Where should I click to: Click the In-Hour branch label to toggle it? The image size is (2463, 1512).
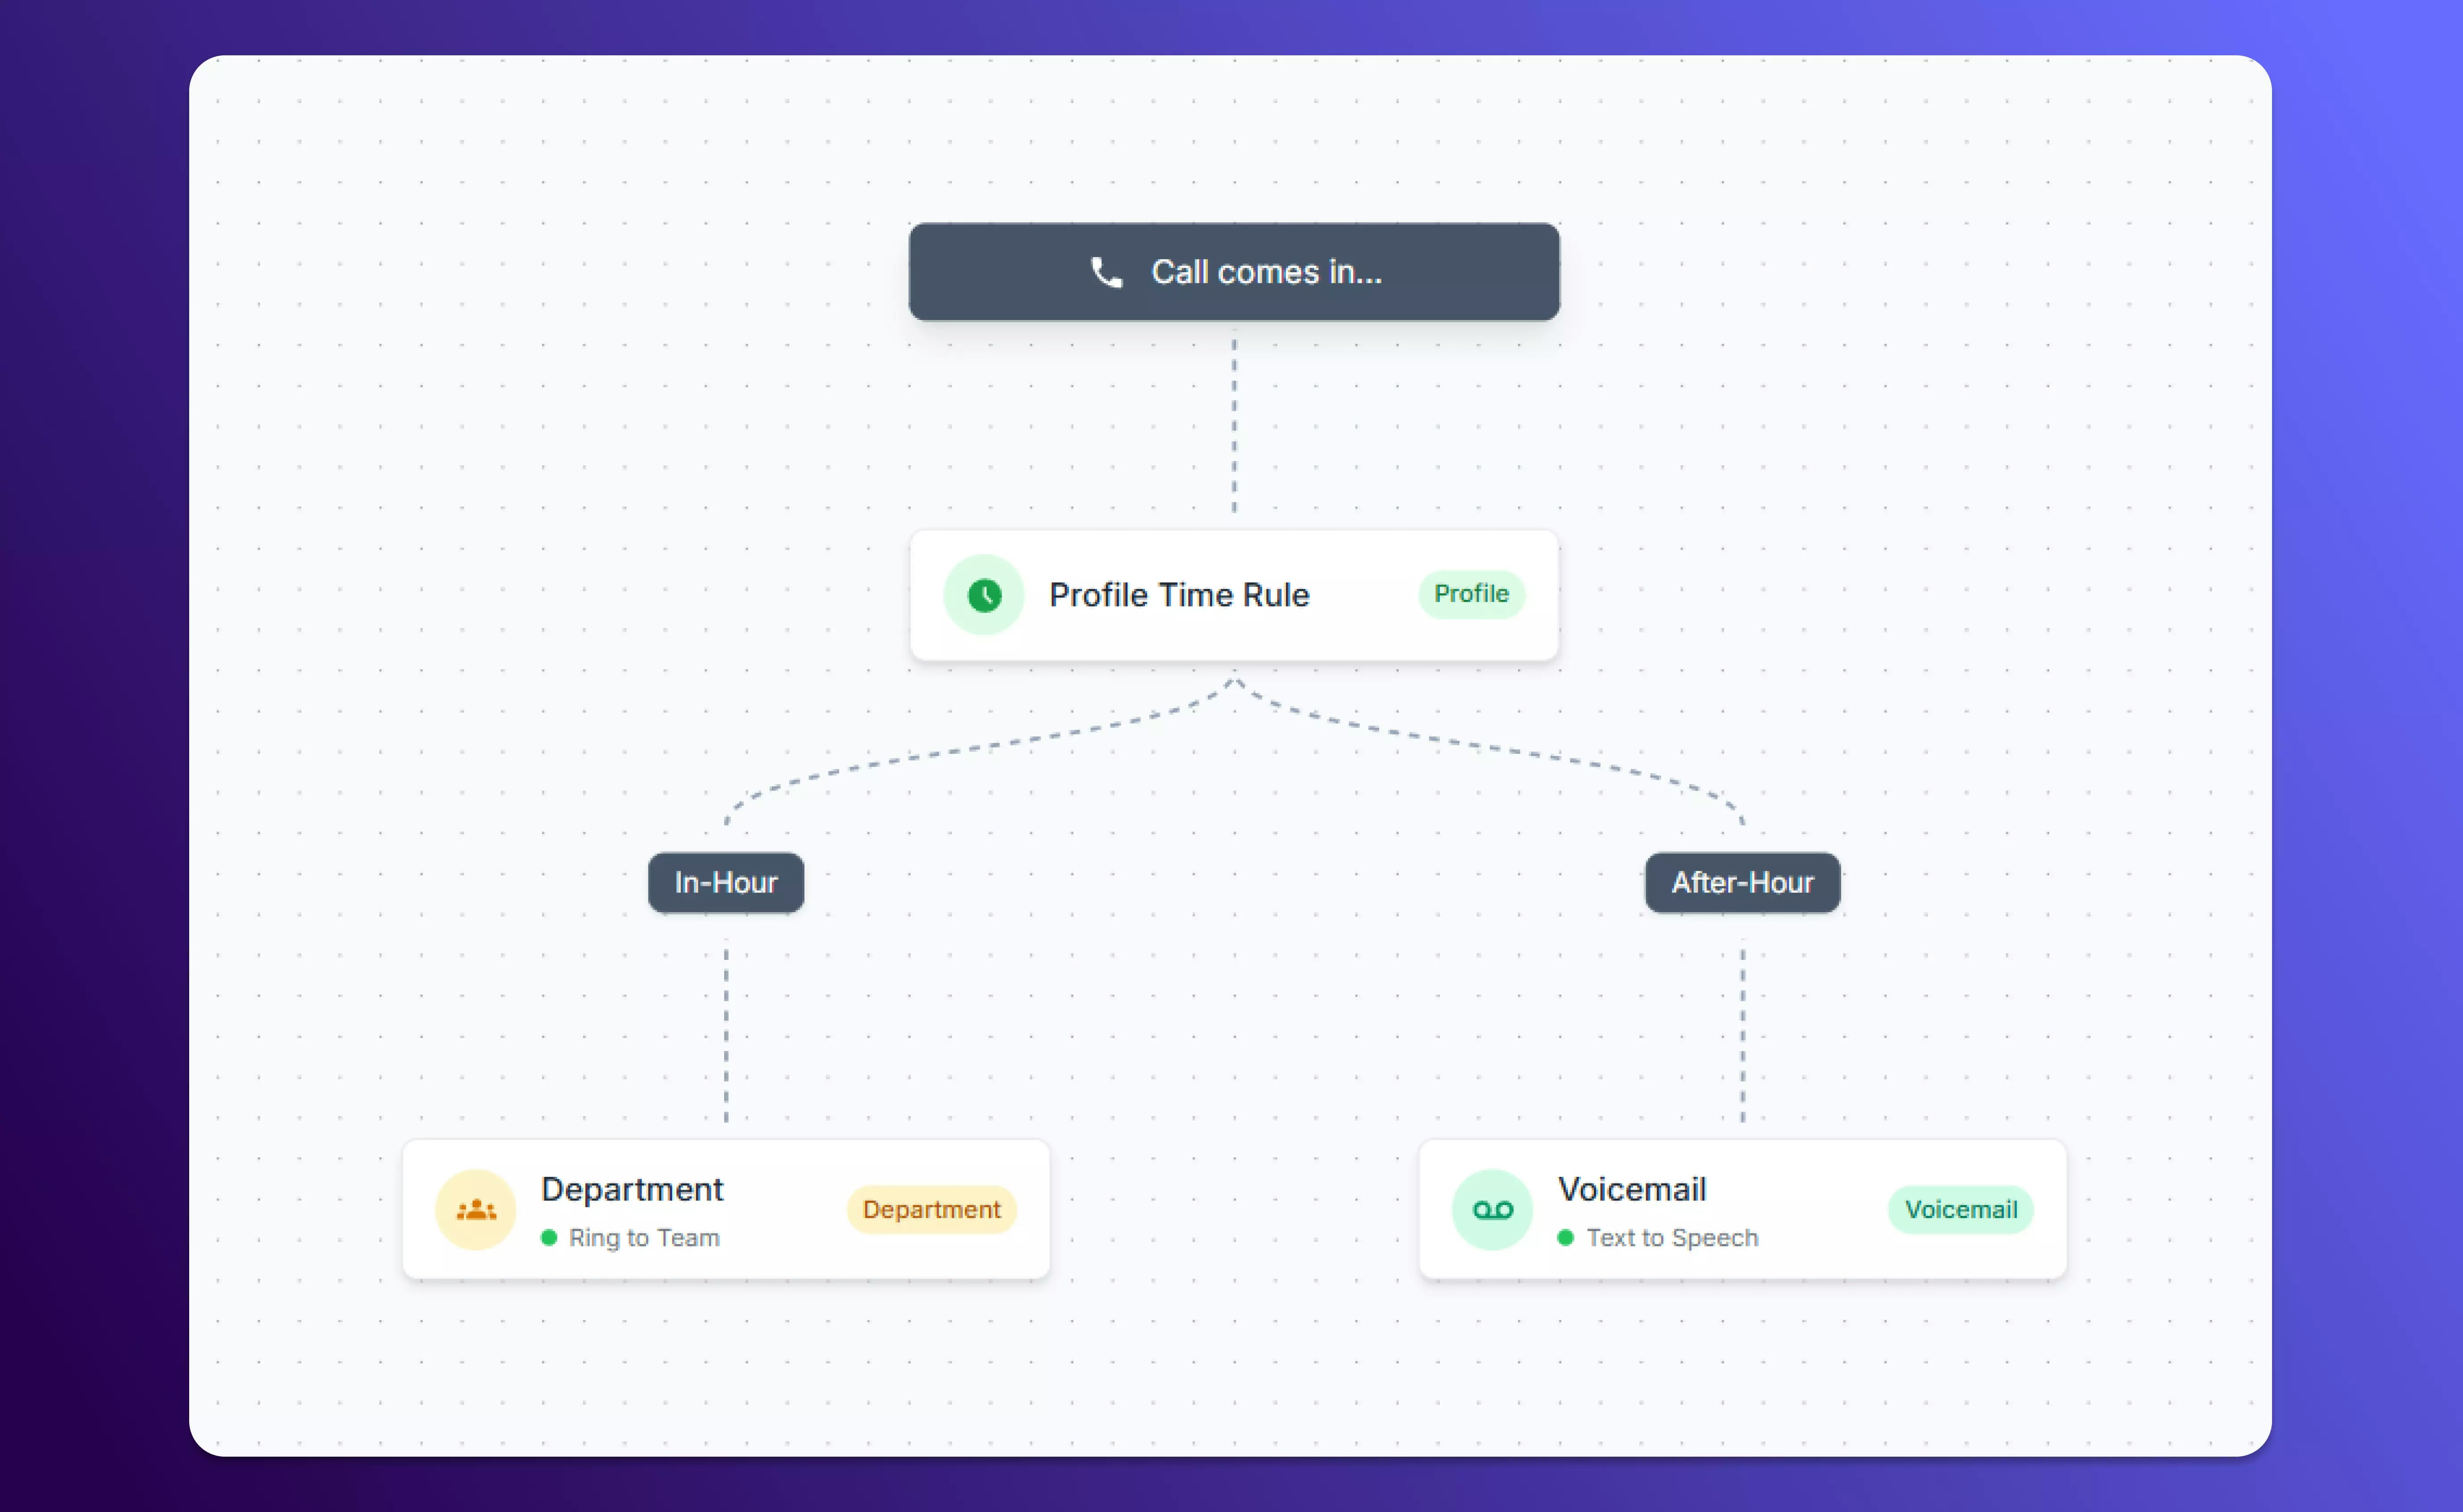point(726,882)
